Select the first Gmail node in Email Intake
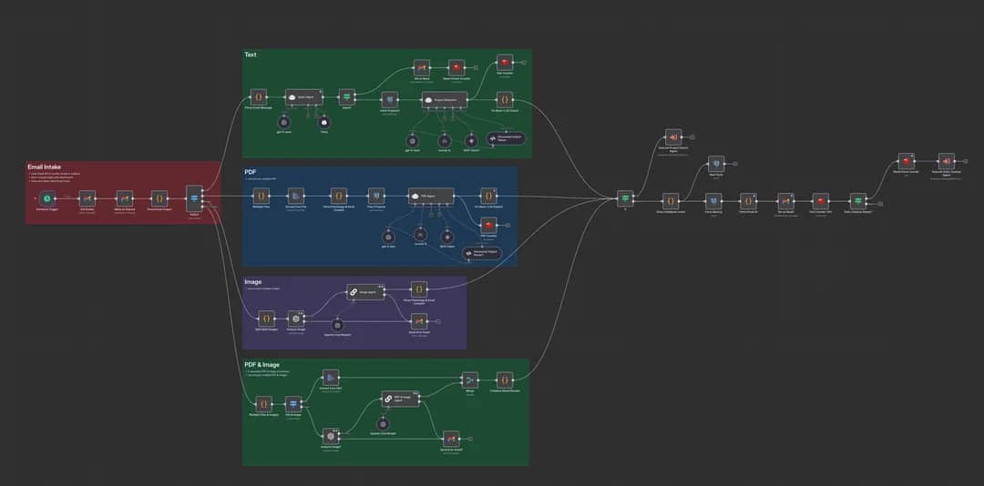This screenshot has height=486, width=984. (x=87, y=198)
